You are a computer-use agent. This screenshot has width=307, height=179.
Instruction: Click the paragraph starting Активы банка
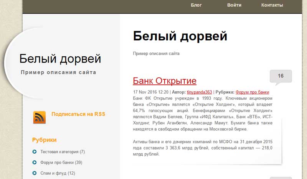(203, 148)
